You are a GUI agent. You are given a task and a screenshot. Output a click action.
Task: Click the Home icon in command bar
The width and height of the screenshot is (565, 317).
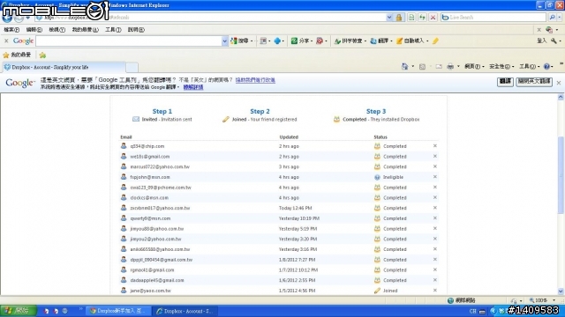(404, 67)
